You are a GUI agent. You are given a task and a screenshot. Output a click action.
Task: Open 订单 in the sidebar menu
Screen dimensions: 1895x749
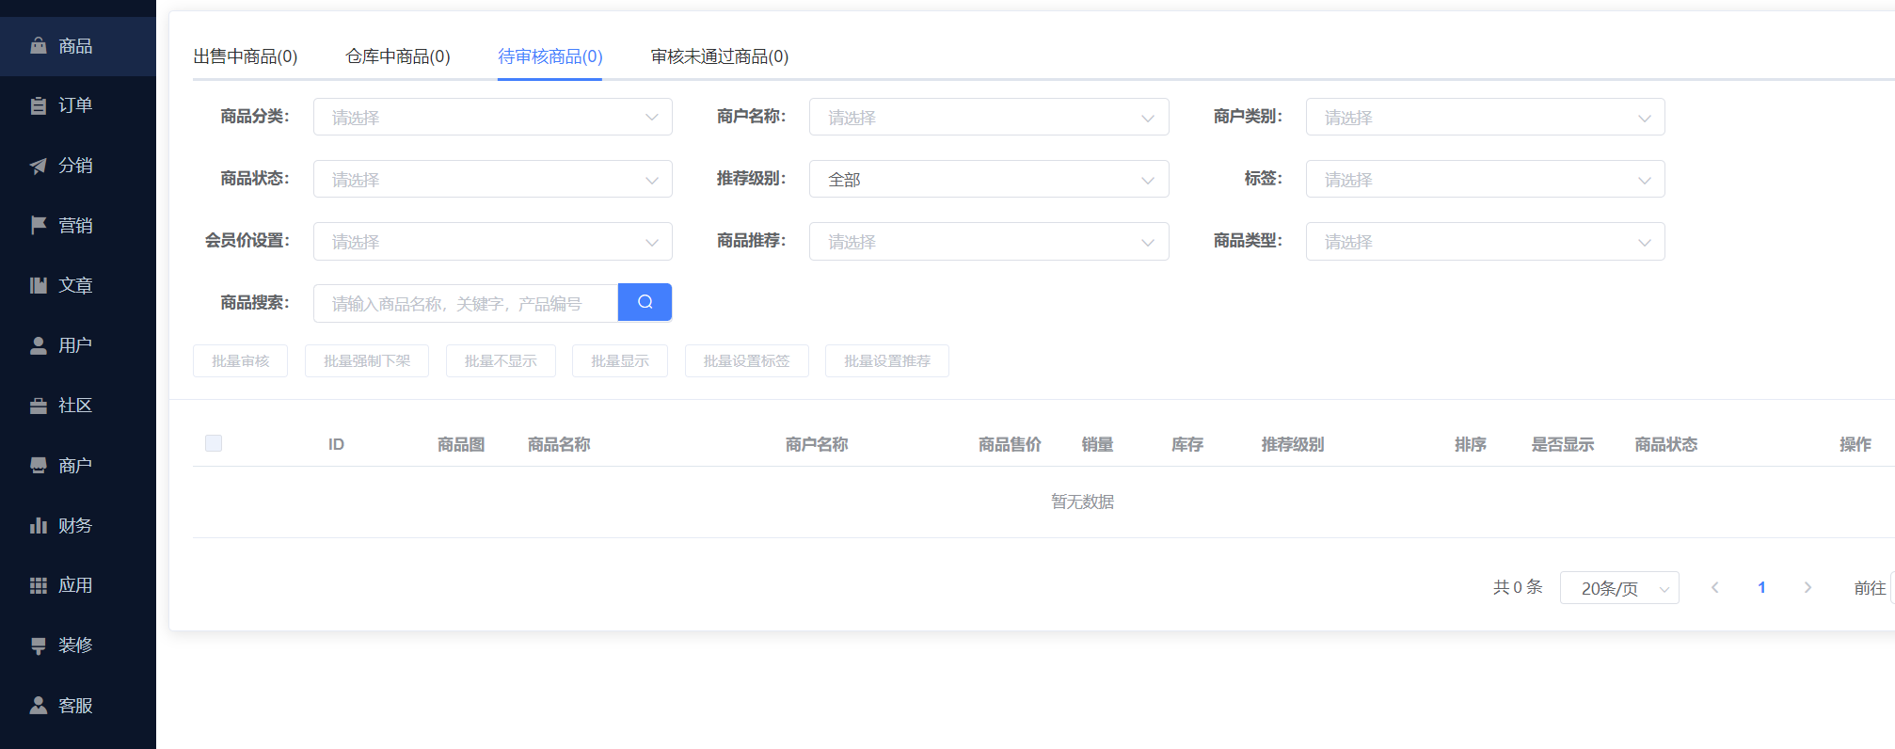click(78, 105)
